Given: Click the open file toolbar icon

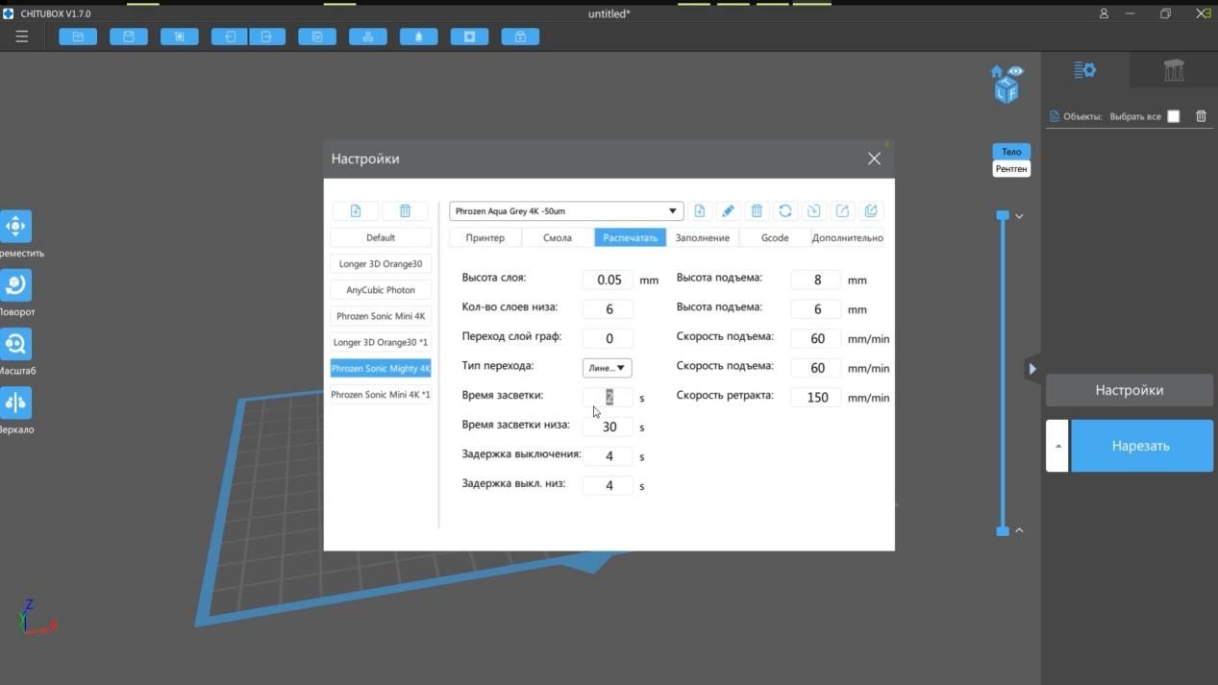Looking at the screenshot, I should click(x=78, y=37).
